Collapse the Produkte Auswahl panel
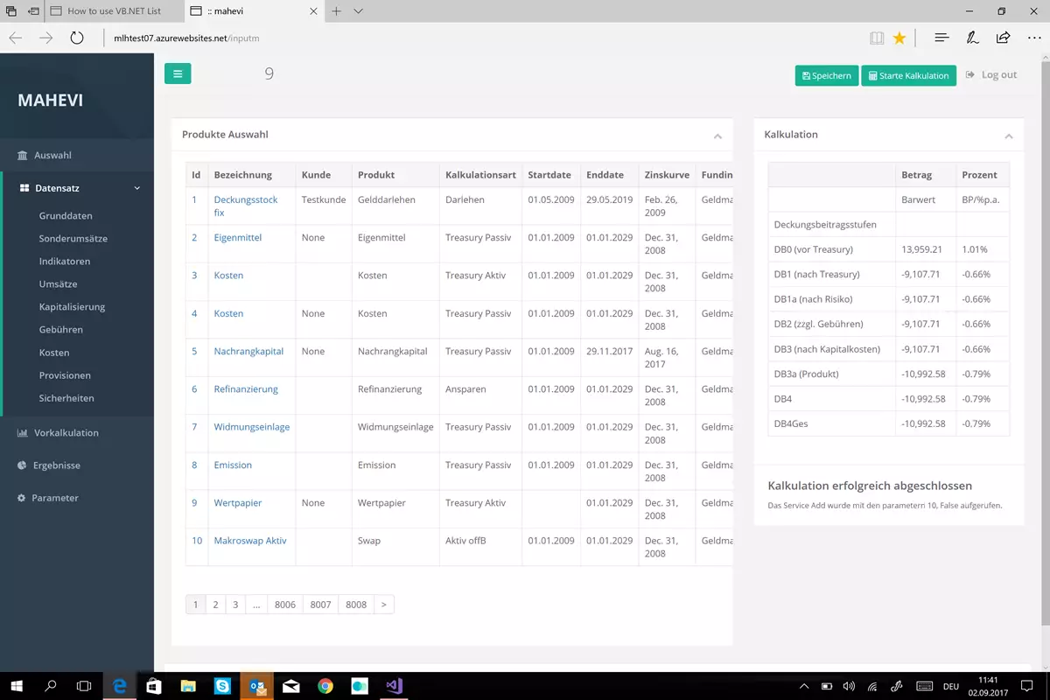Image resolution: width=1050 pixels, height=700 pixels. point(717,136)
